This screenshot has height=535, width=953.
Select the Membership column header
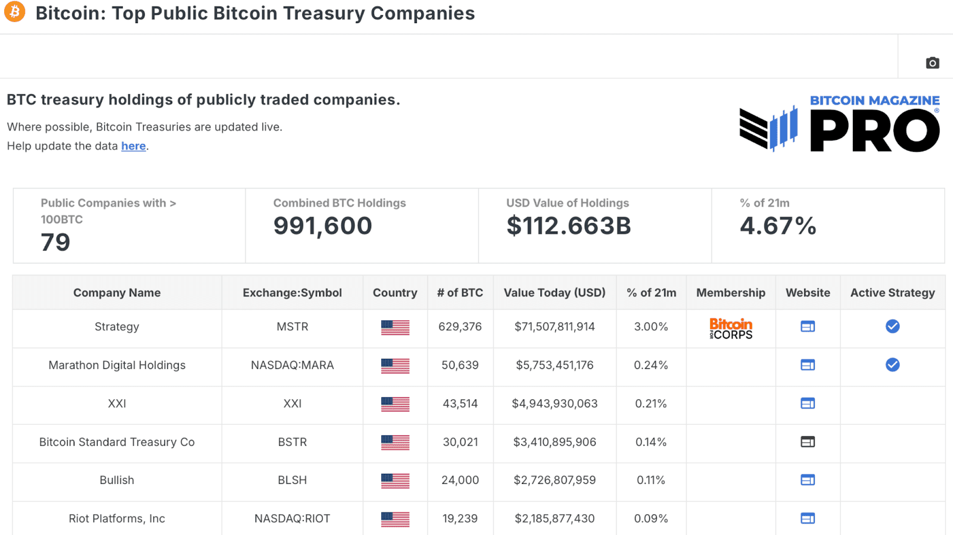(x=730, y=292)
